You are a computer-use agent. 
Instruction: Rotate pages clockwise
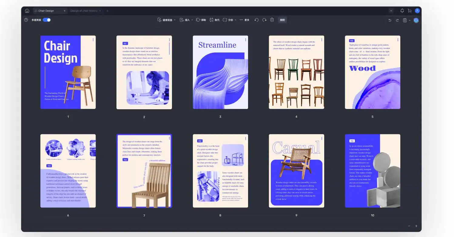coord(264,20)
